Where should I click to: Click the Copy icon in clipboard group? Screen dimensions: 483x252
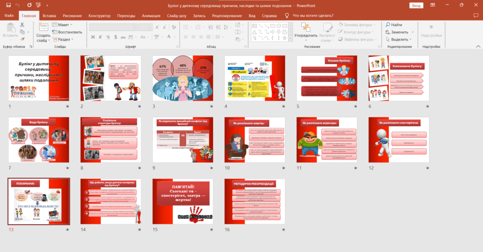pyautogui.click(x=22, y=32)
